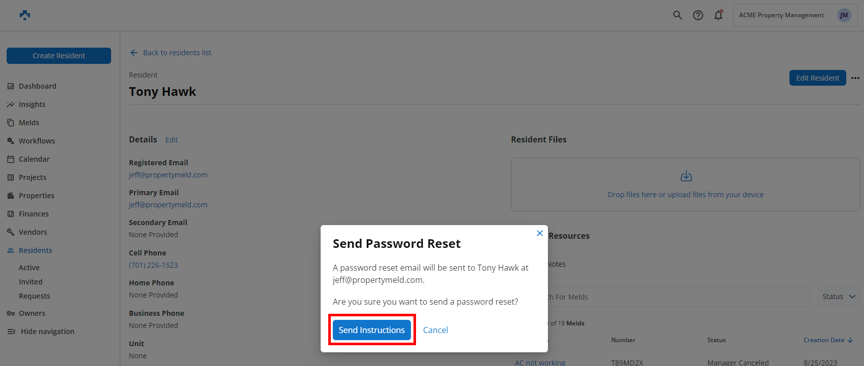Viewport: 864px width, 366px height.
Task: Open the help question mark icon
Action: [698, 15]
